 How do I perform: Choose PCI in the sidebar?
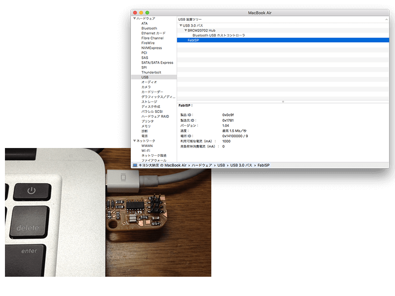(x=144, y=53)
